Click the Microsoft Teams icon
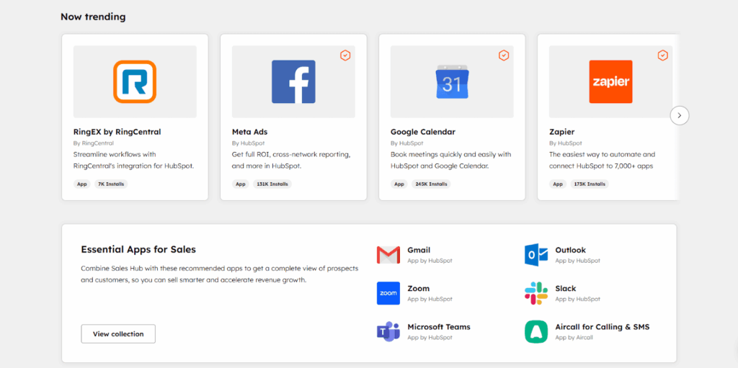Image resolution: width=738 pixels, height=368 pixels. pos(388,331)
